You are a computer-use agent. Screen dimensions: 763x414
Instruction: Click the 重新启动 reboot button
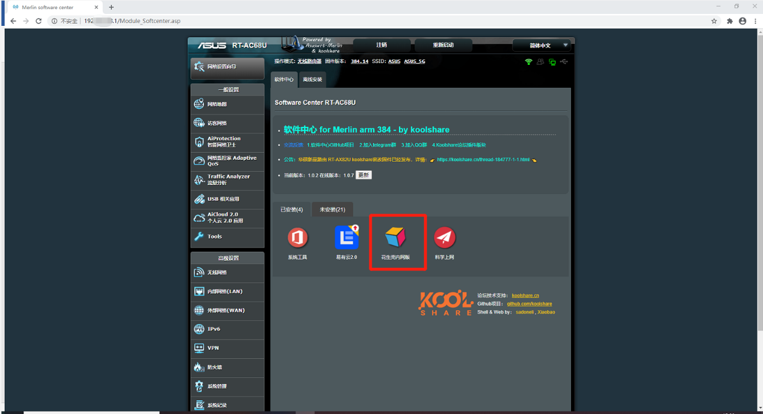tap(443, 45)
